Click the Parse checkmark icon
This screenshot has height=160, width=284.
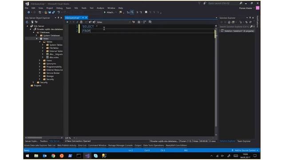[x=77, y=22]
